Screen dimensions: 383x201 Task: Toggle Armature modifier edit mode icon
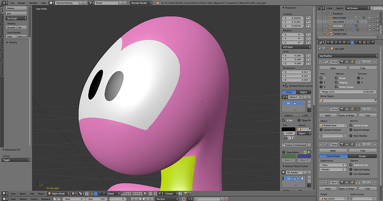(x=352, y=109)
